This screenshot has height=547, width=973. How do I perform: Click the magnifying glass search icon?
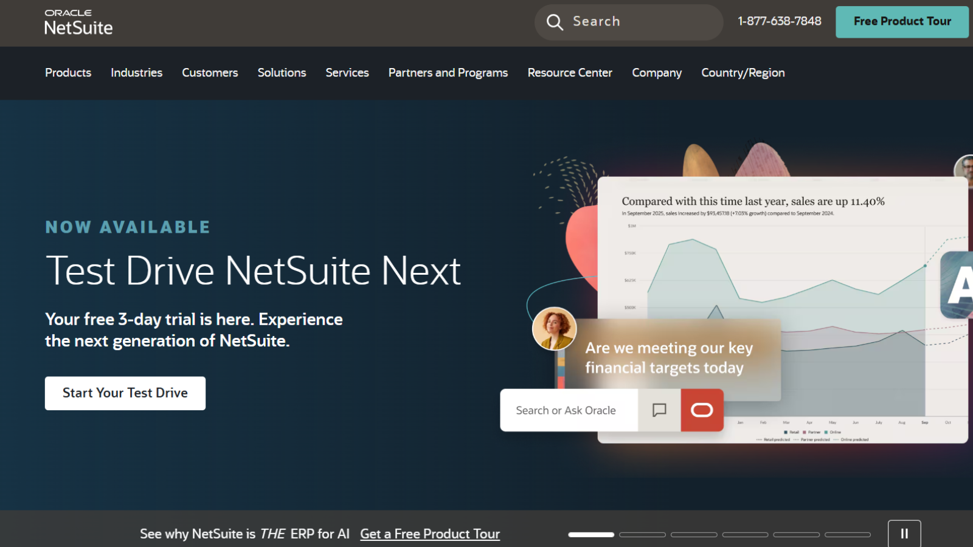555,22
